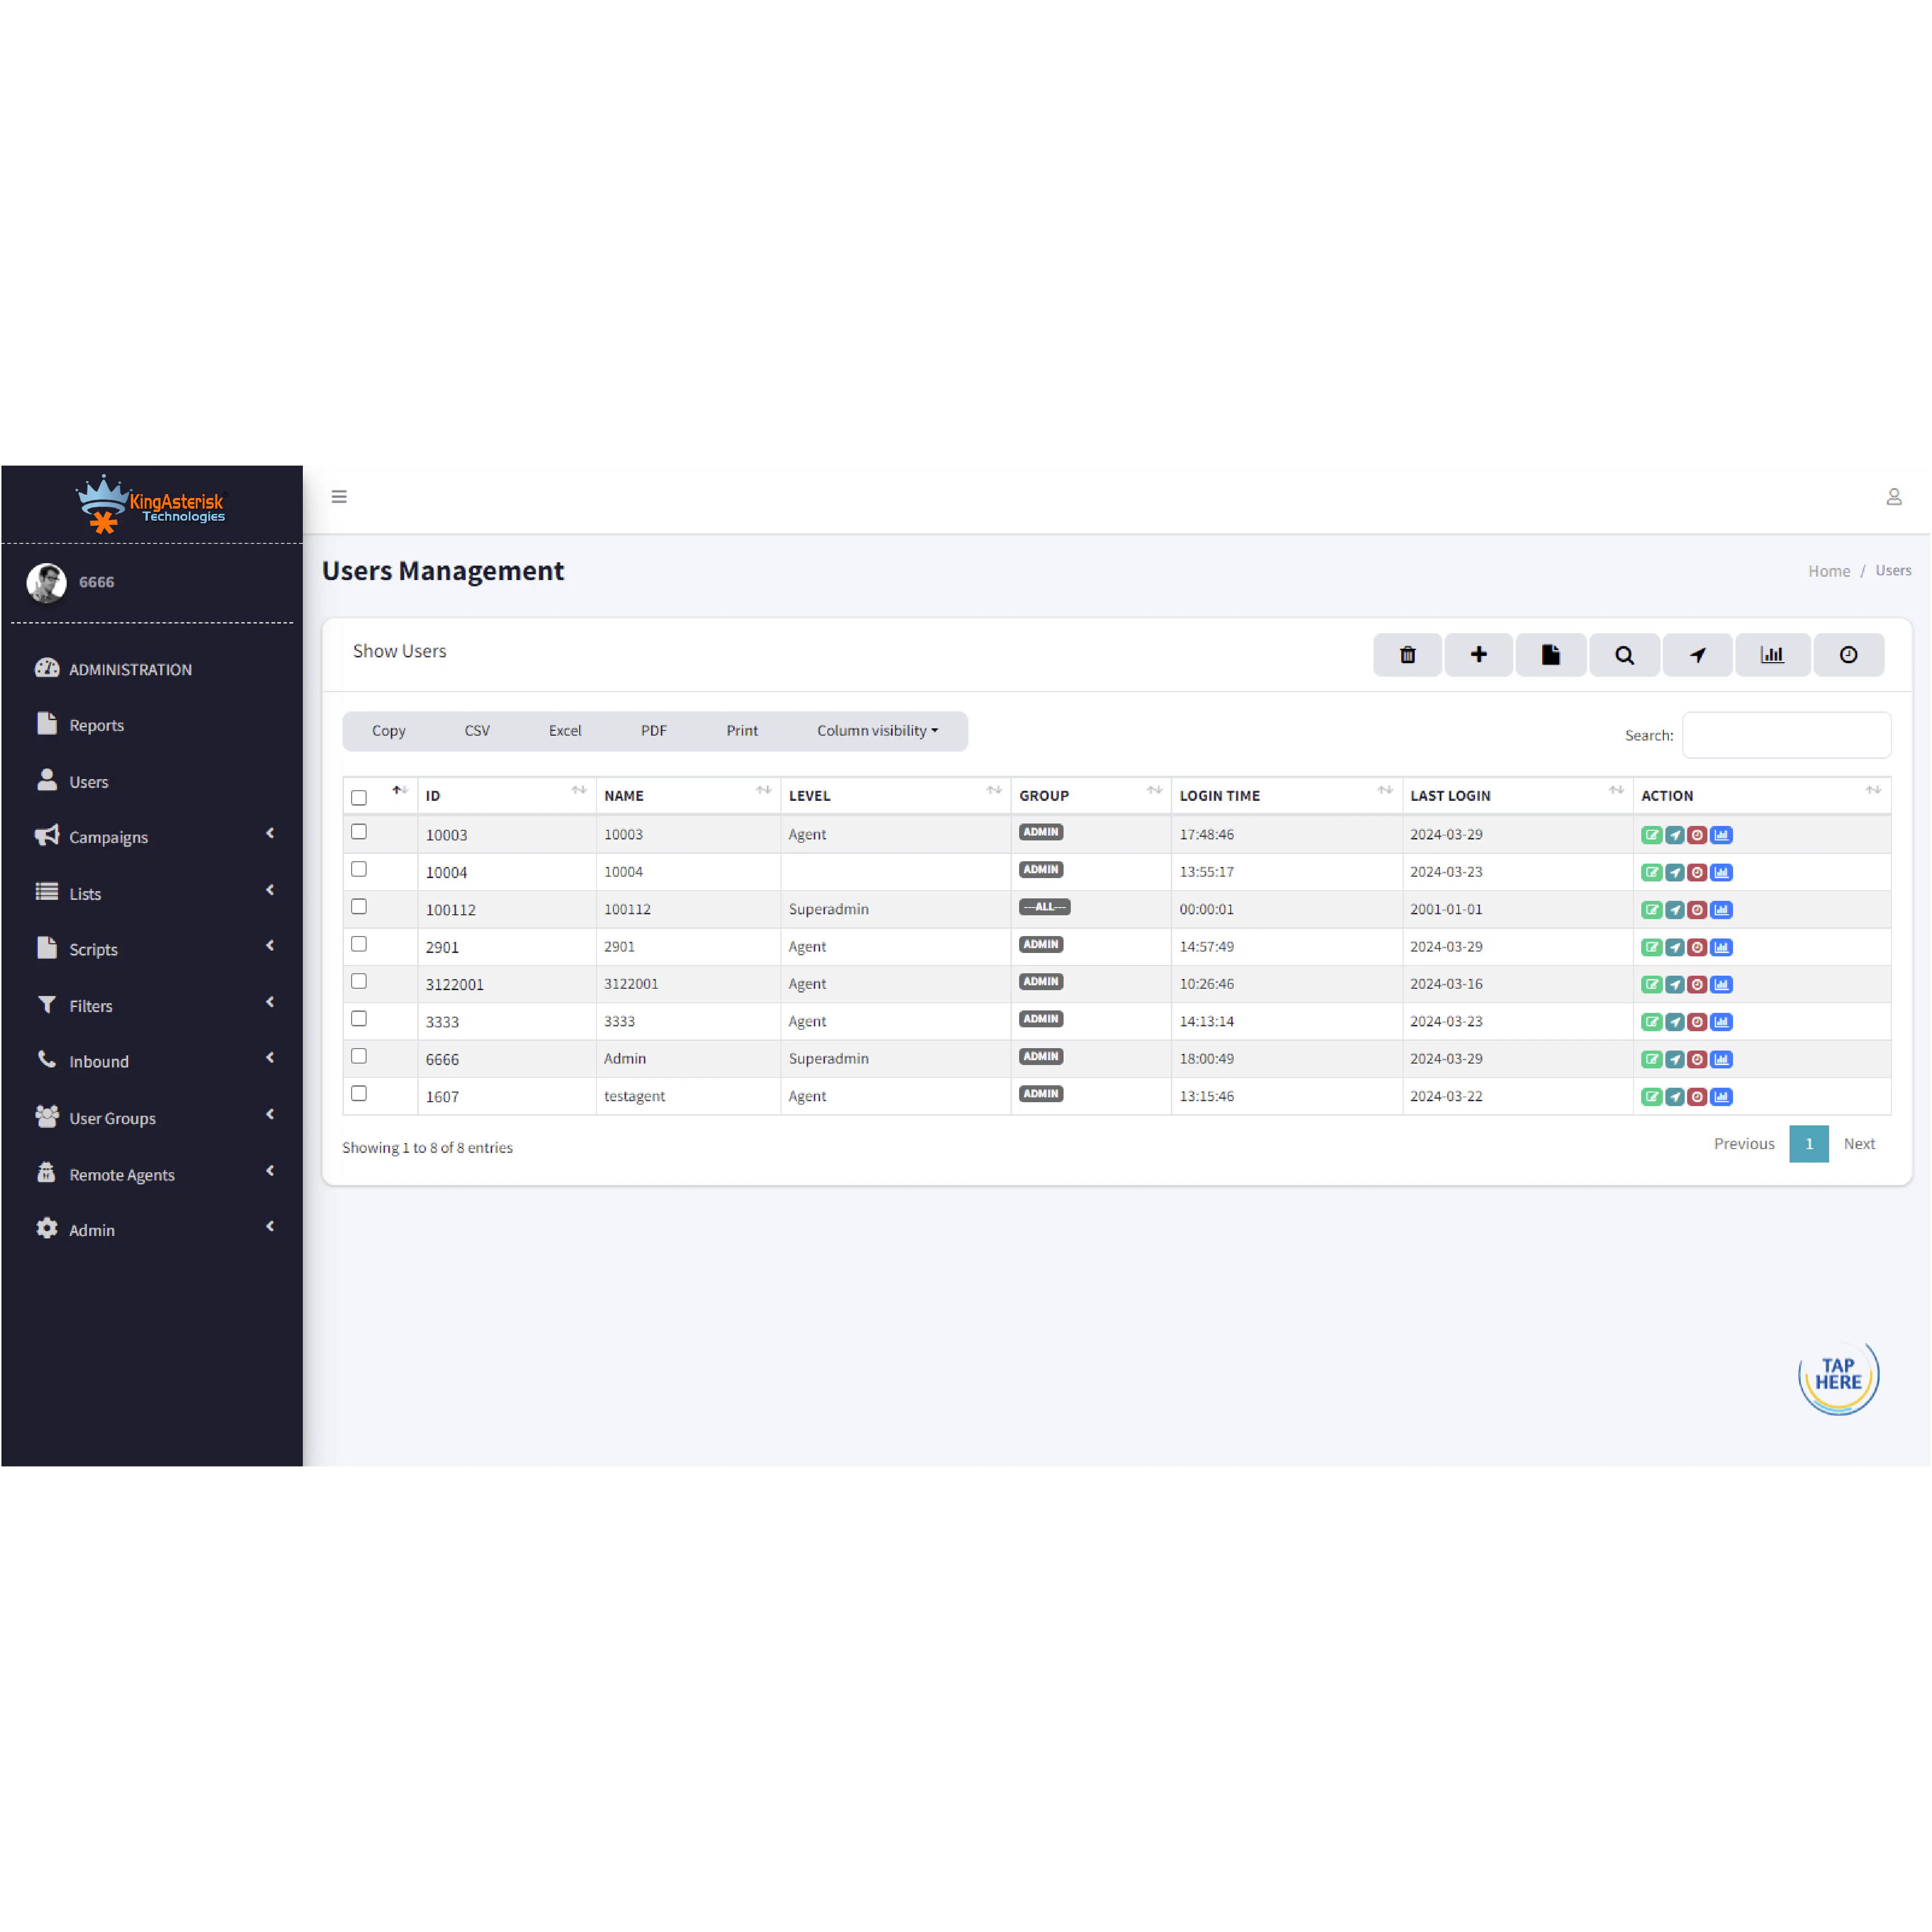Toggle the select-all checkbox in table header

(x=359, y=798)
